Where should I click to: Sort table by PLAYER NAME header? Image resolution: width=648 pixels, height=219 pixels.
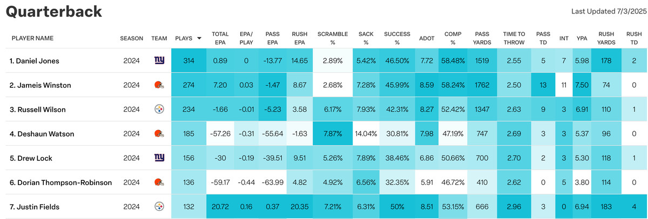point(32,38)
